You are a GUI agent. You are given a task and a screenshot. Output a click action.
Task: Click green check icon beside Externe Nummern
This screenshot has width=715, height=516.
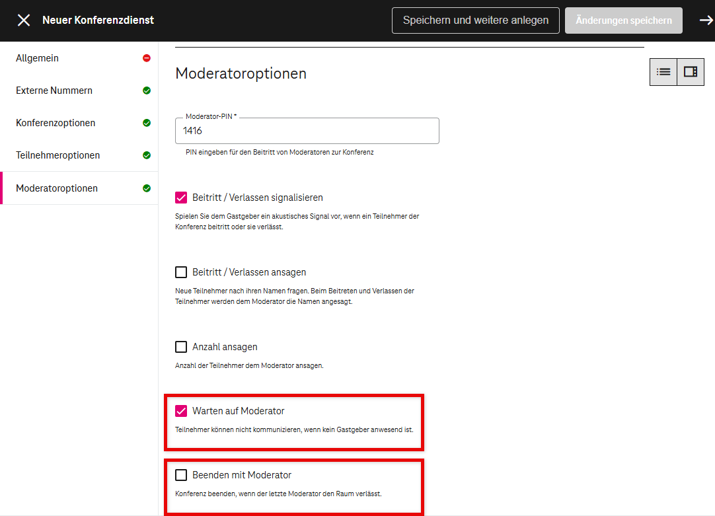[147, 91]
